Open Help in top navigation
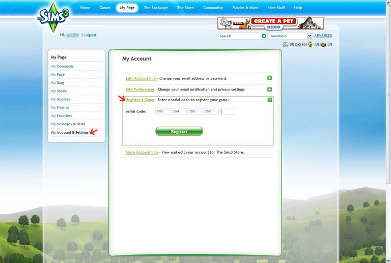This screenshot has width=391, height=263. [298, 8]
